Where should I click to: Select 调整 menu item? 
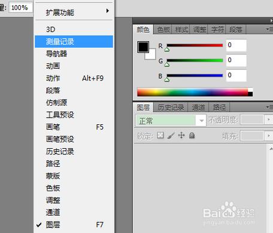tap(74, 200)
